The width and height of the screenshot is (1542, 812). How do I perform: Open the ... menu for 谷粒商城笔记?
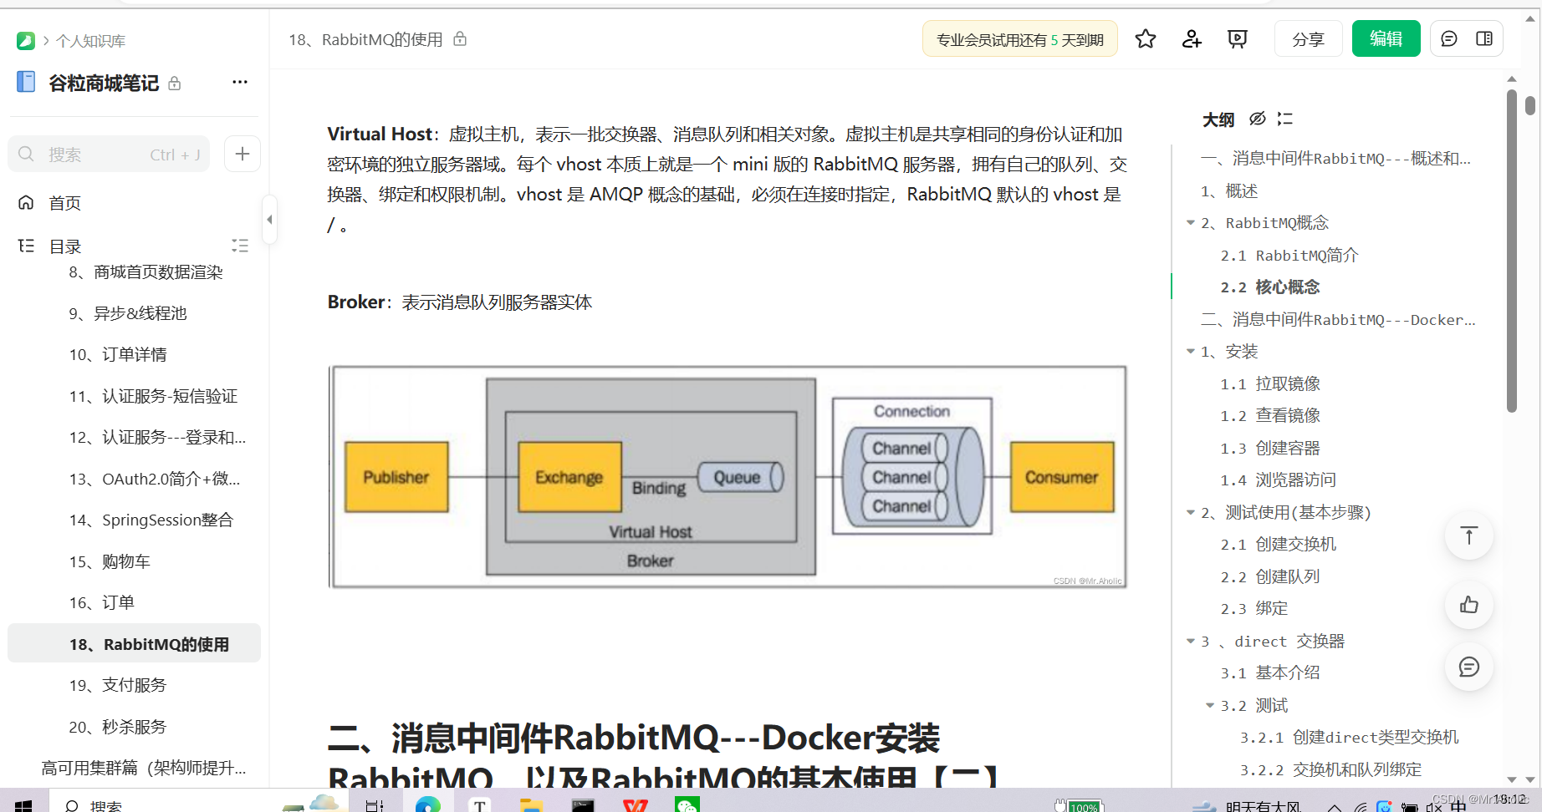240,81
